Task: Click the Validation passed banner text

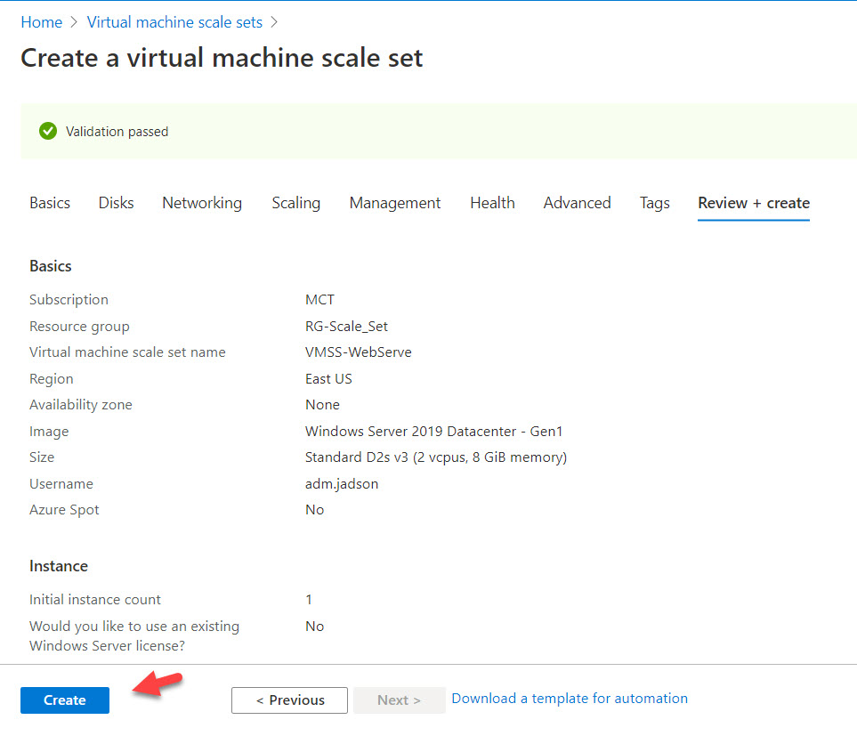Action: click(117, 132)
